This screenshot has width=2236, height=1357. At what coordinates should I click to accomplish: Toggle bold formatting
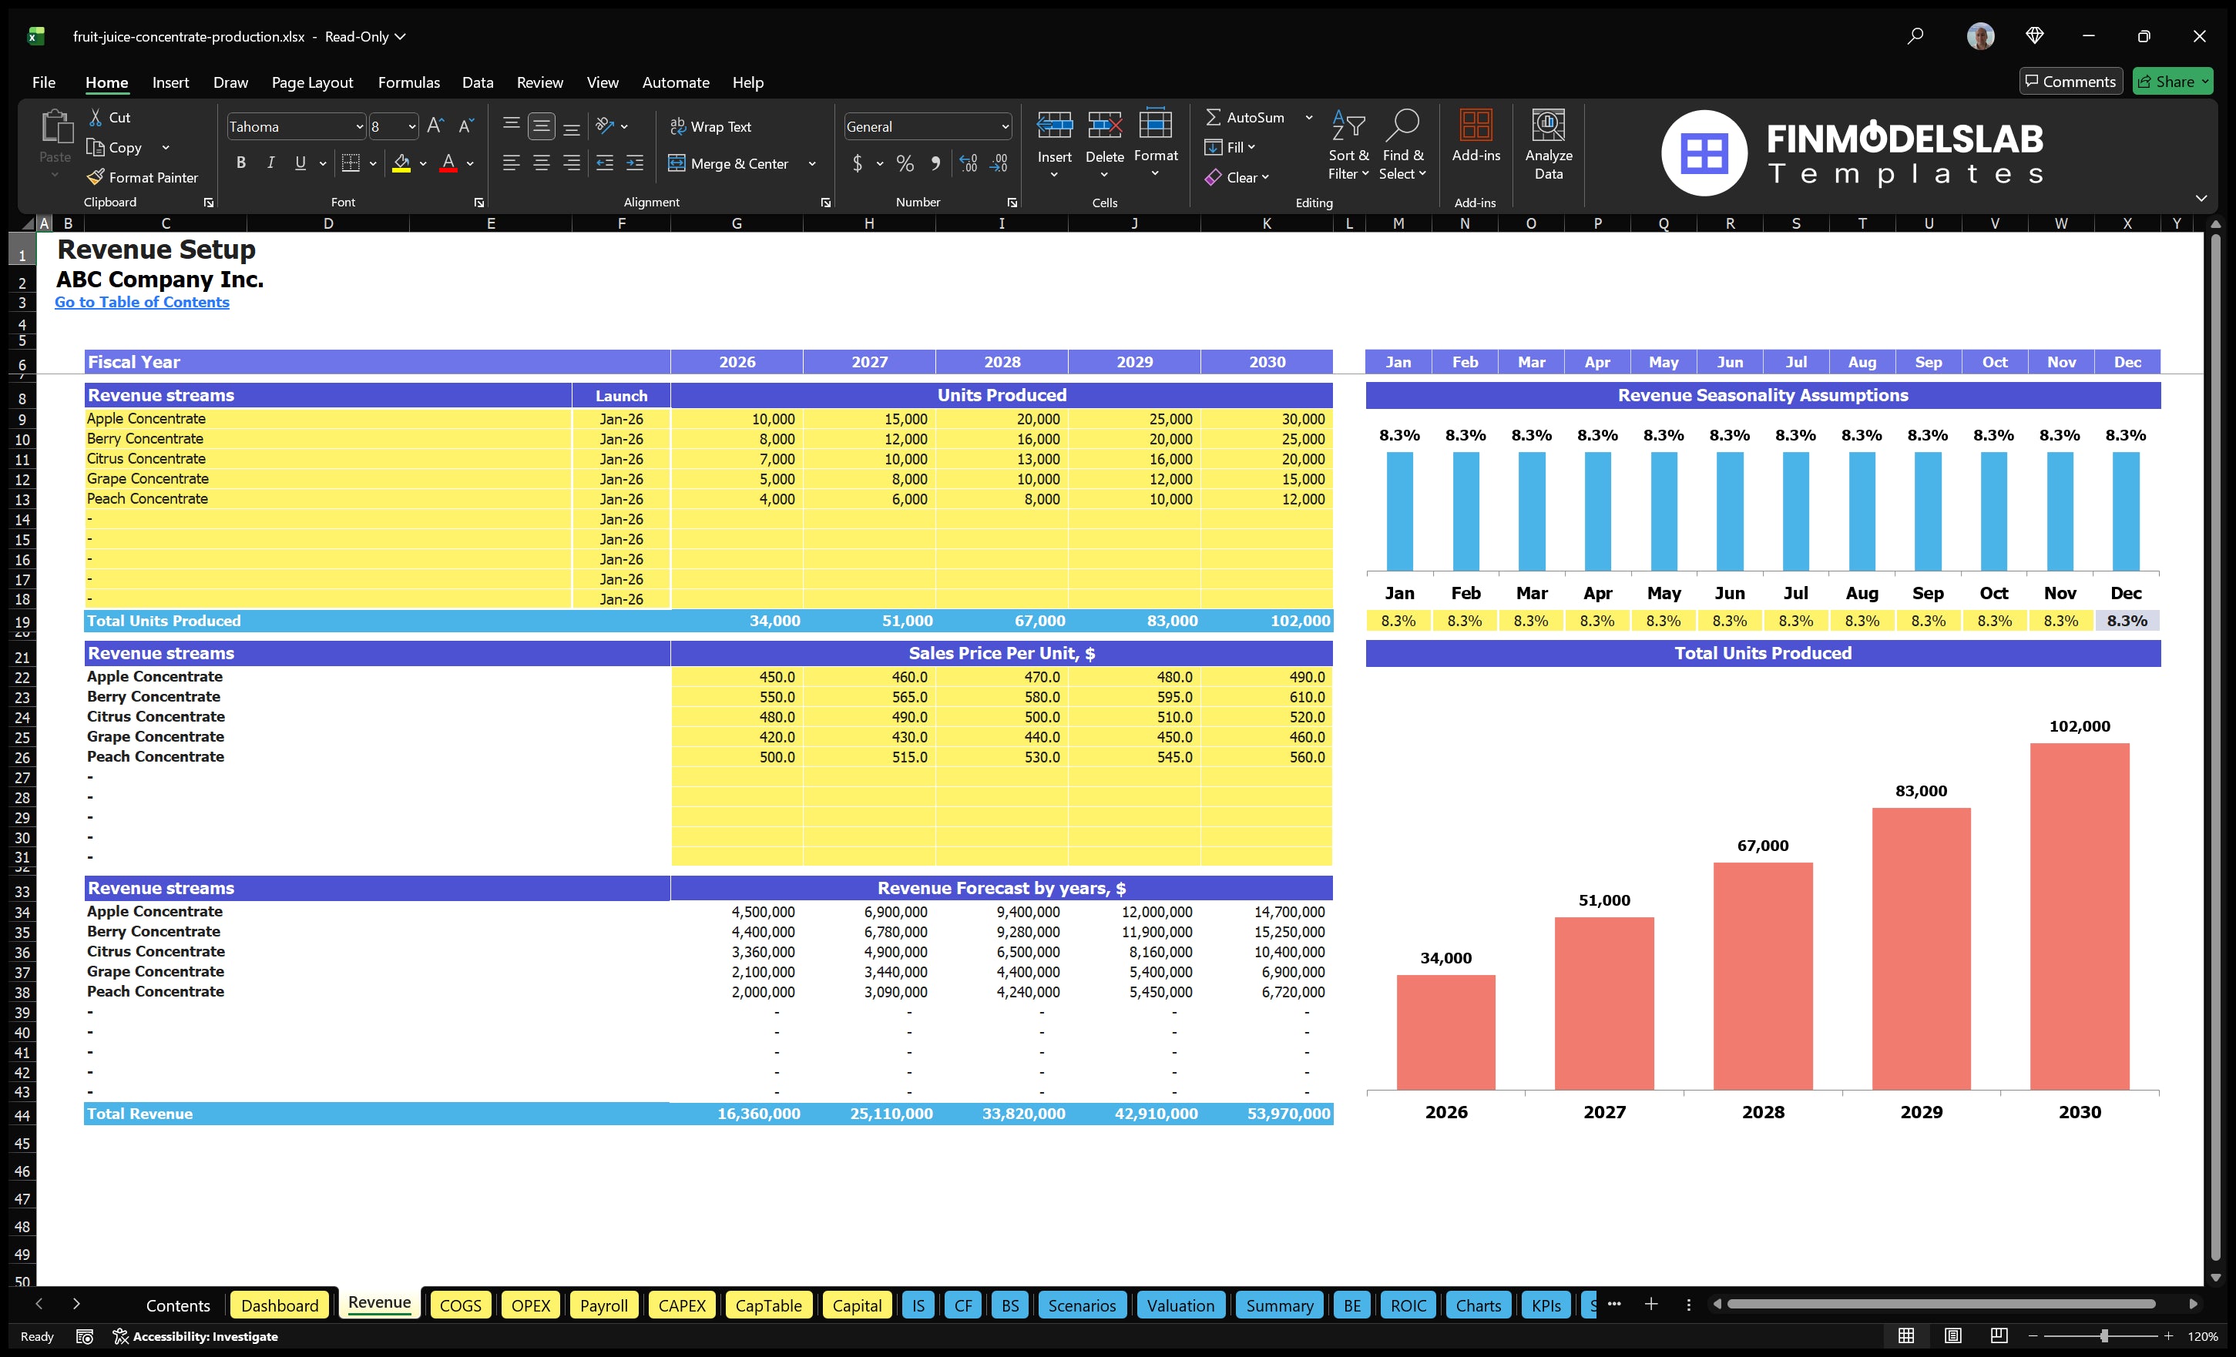[240, 163]
